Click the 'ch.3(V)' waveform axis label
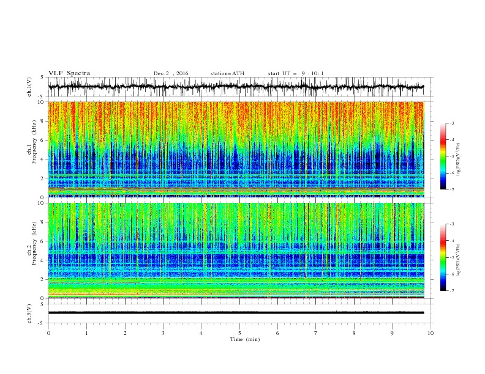Image resolution: width=485 pixels, height=374 pixels. pyautogui.click(x=29, y=313)
